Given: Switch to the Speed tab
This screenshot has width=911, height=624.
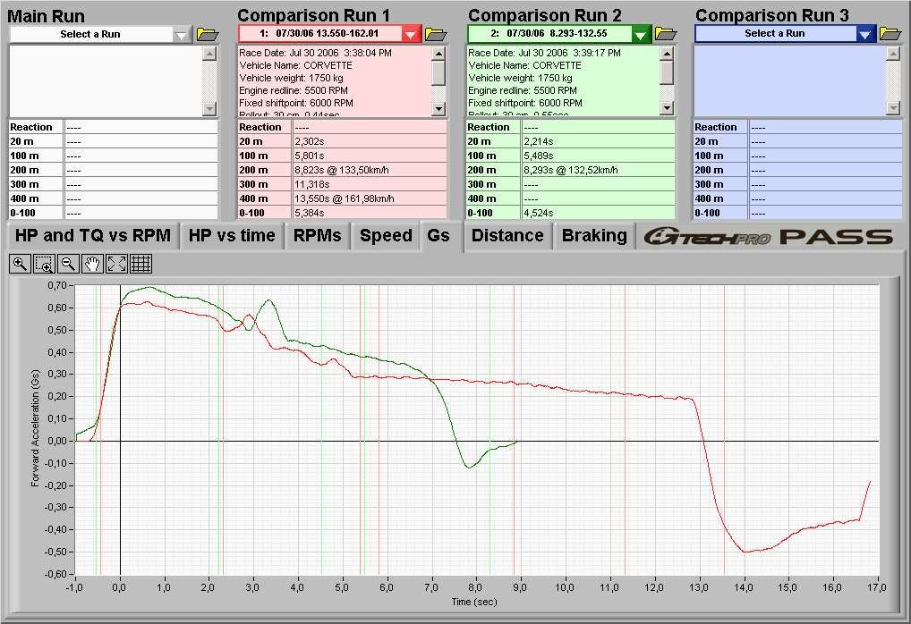Looking at the screenshot, I should pyautogui.click(x=386, y=236).
